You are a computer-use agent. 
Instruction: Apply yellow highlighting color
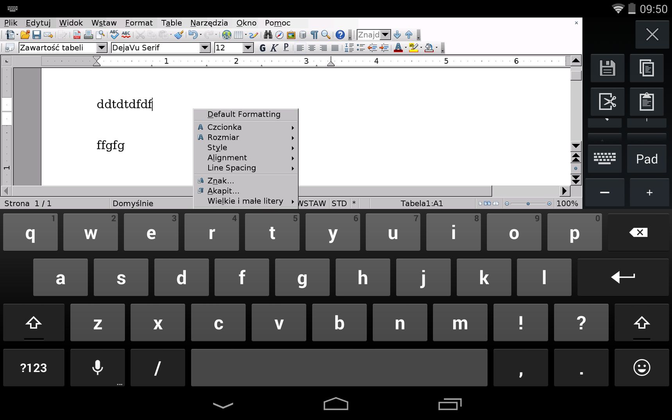413,48
